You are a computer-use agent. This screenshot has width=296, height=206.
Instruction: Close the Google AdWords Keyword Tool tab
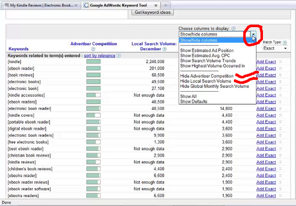point(156,5)
